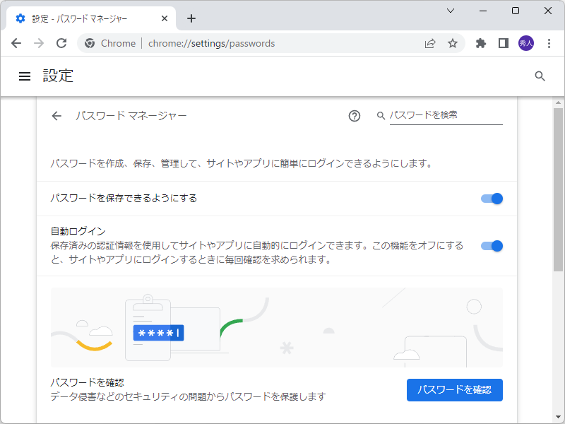Click the パスワードを検索 search field
The height and width of the screenshot is (424, 565).
tap(446, 115)
